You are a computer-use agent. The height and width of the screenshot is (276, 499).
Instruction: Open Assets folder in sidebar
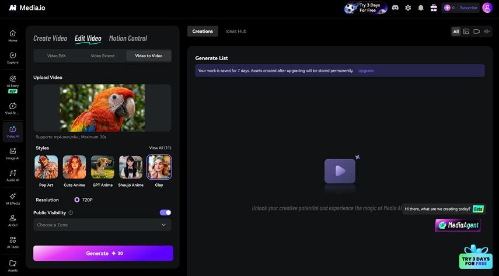pyautogui.click(x=13, y=266)
